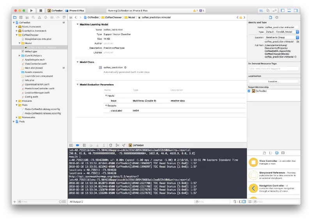The height and width of the screenshot is (221, 312).
Task: Uncheck CoffeeBot target membership
Action: click(249, 91)
